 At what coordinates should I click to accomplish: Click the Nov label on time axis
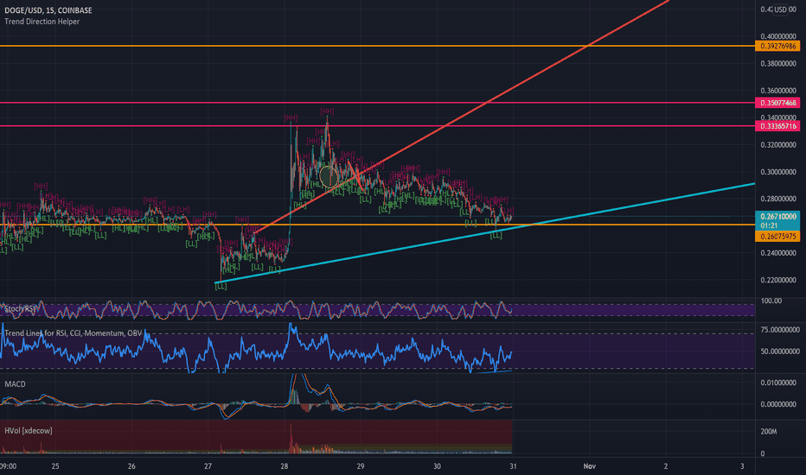[589, 466]
